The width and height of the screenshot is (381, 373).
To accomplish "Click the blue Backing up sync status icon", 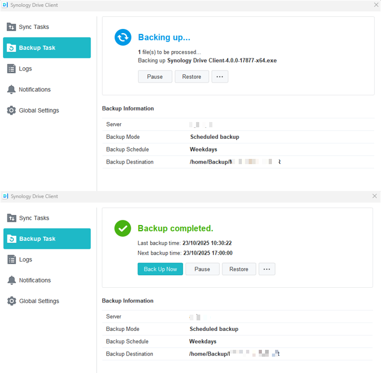I will 123,37.
